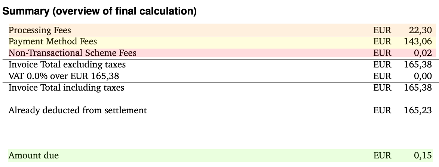
Task: Click EUR currency in Amount due row
Action: tap(382, 155)
